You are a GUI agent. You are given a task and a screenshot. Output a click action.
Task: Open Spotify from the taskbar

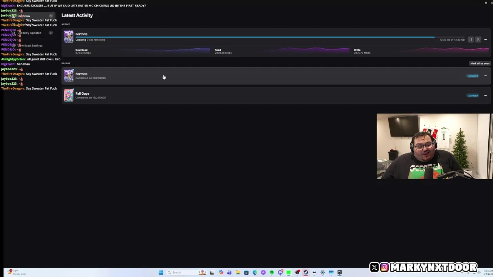272,272
